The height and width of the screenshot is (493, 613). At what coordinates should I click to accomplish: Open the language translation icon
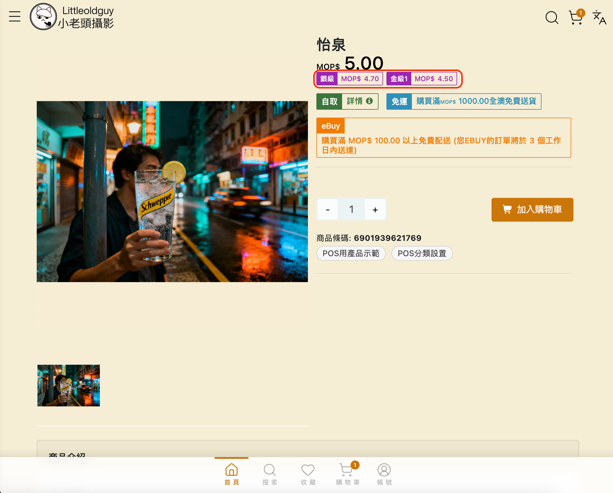tap(599, 18)
